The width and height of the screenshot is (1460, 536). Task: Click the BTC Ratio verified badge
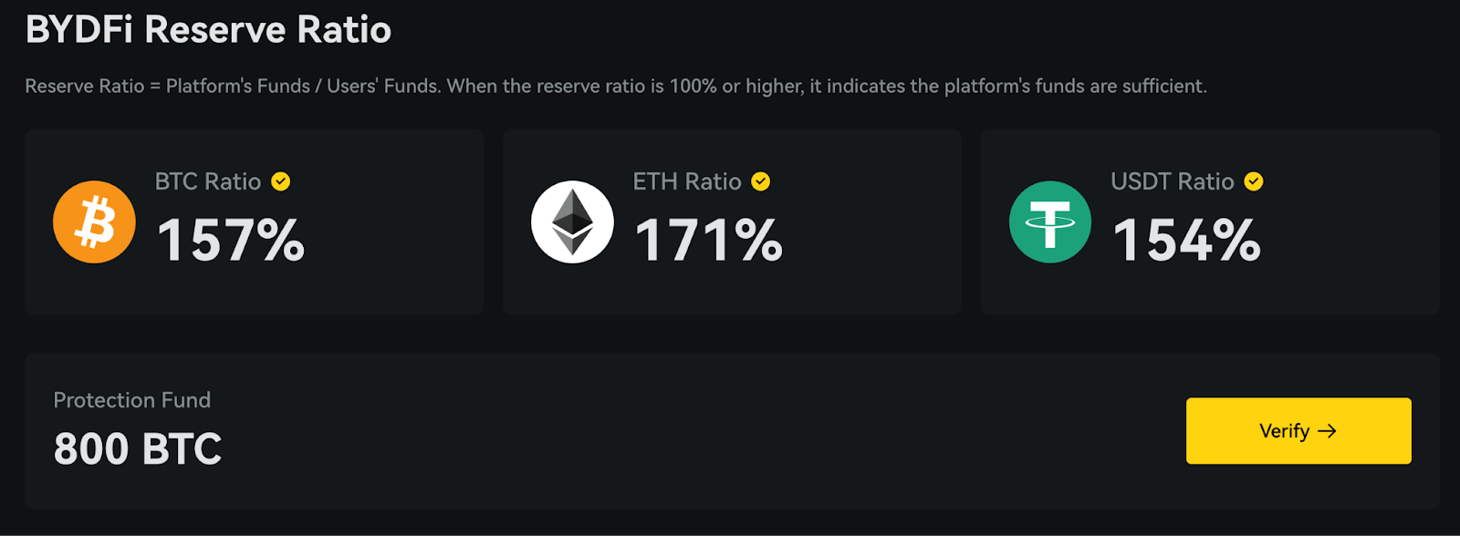281,181
